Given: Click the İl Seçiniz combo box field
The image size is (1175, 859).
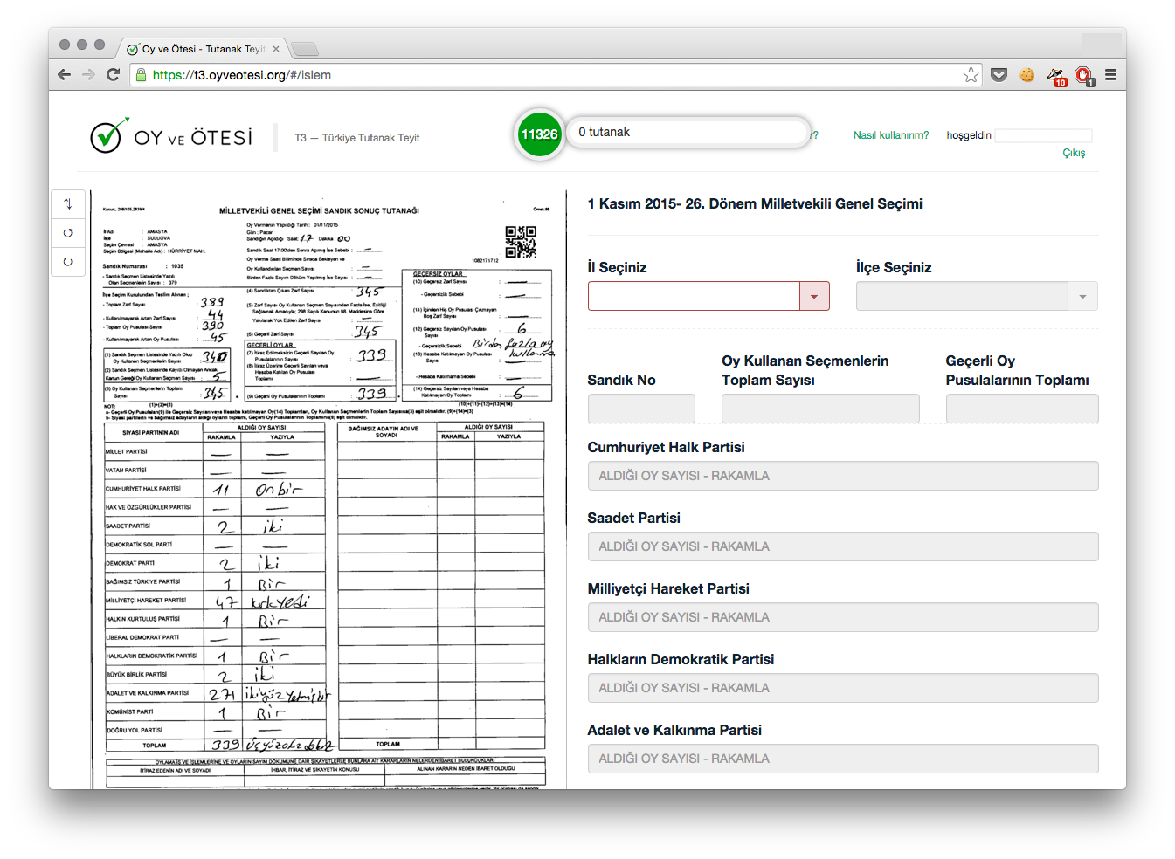Looking at the screenshot, I should [708, 296].
